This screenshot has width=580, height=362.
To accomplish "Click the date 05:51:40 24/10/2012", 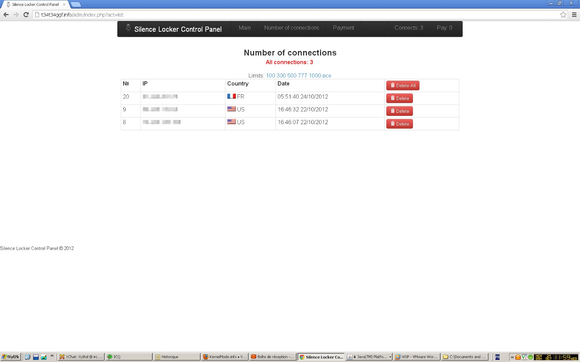I will (303, 97).
